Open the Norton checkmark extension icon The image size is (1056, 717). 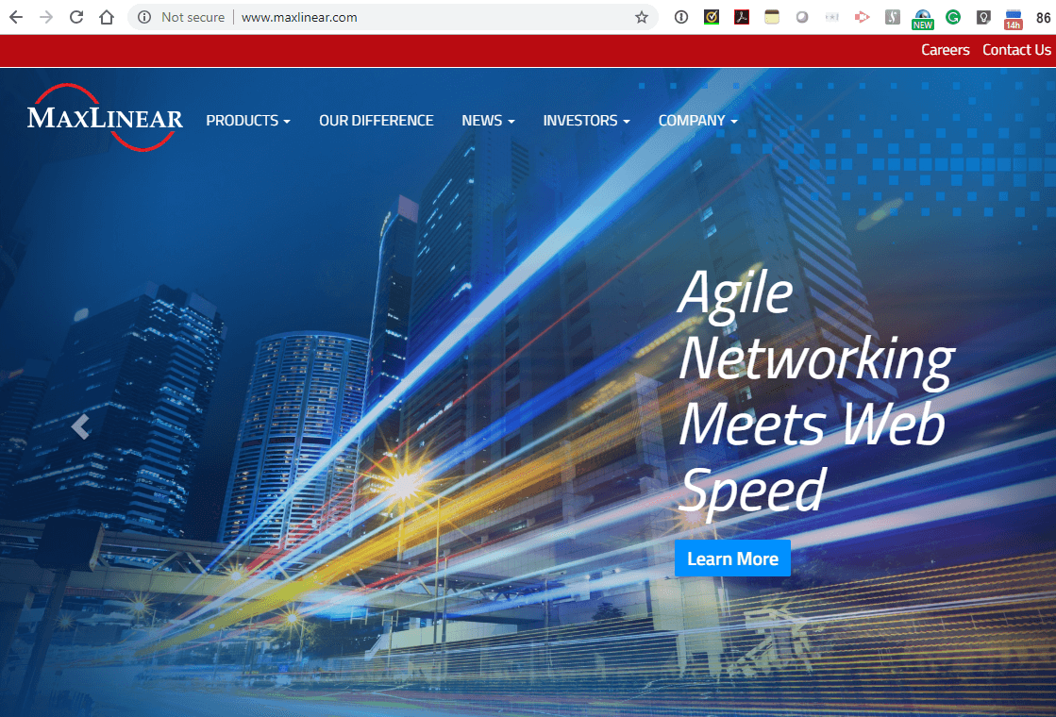712,17
